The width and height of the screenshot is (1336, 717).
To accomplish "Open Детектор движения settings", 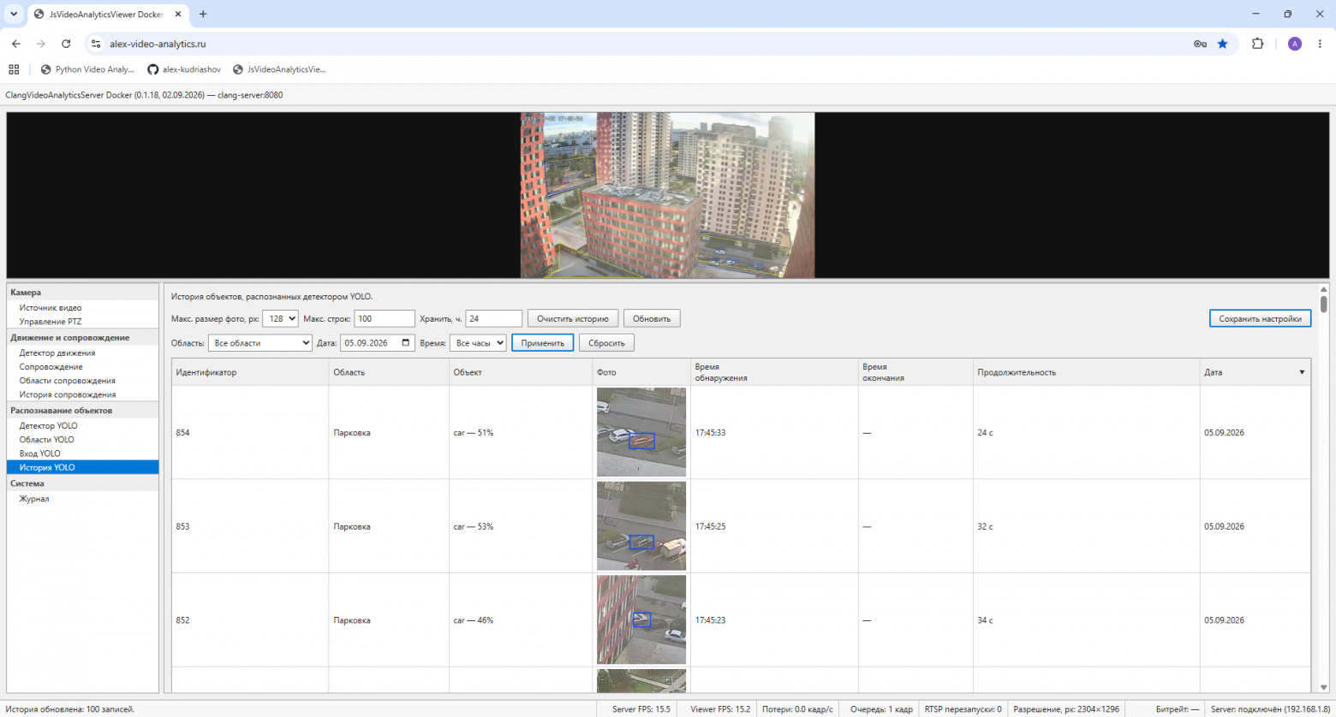I will coord(57,353).
